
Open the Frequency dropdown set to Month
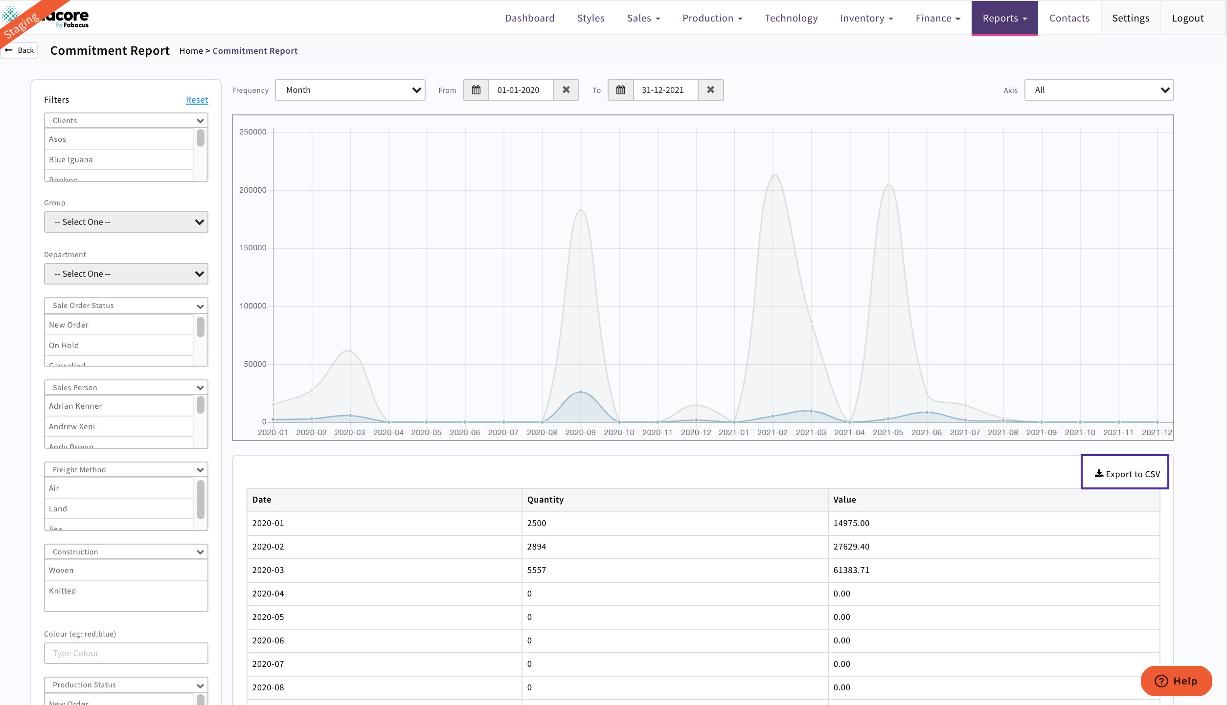click(x=349, y=90)
